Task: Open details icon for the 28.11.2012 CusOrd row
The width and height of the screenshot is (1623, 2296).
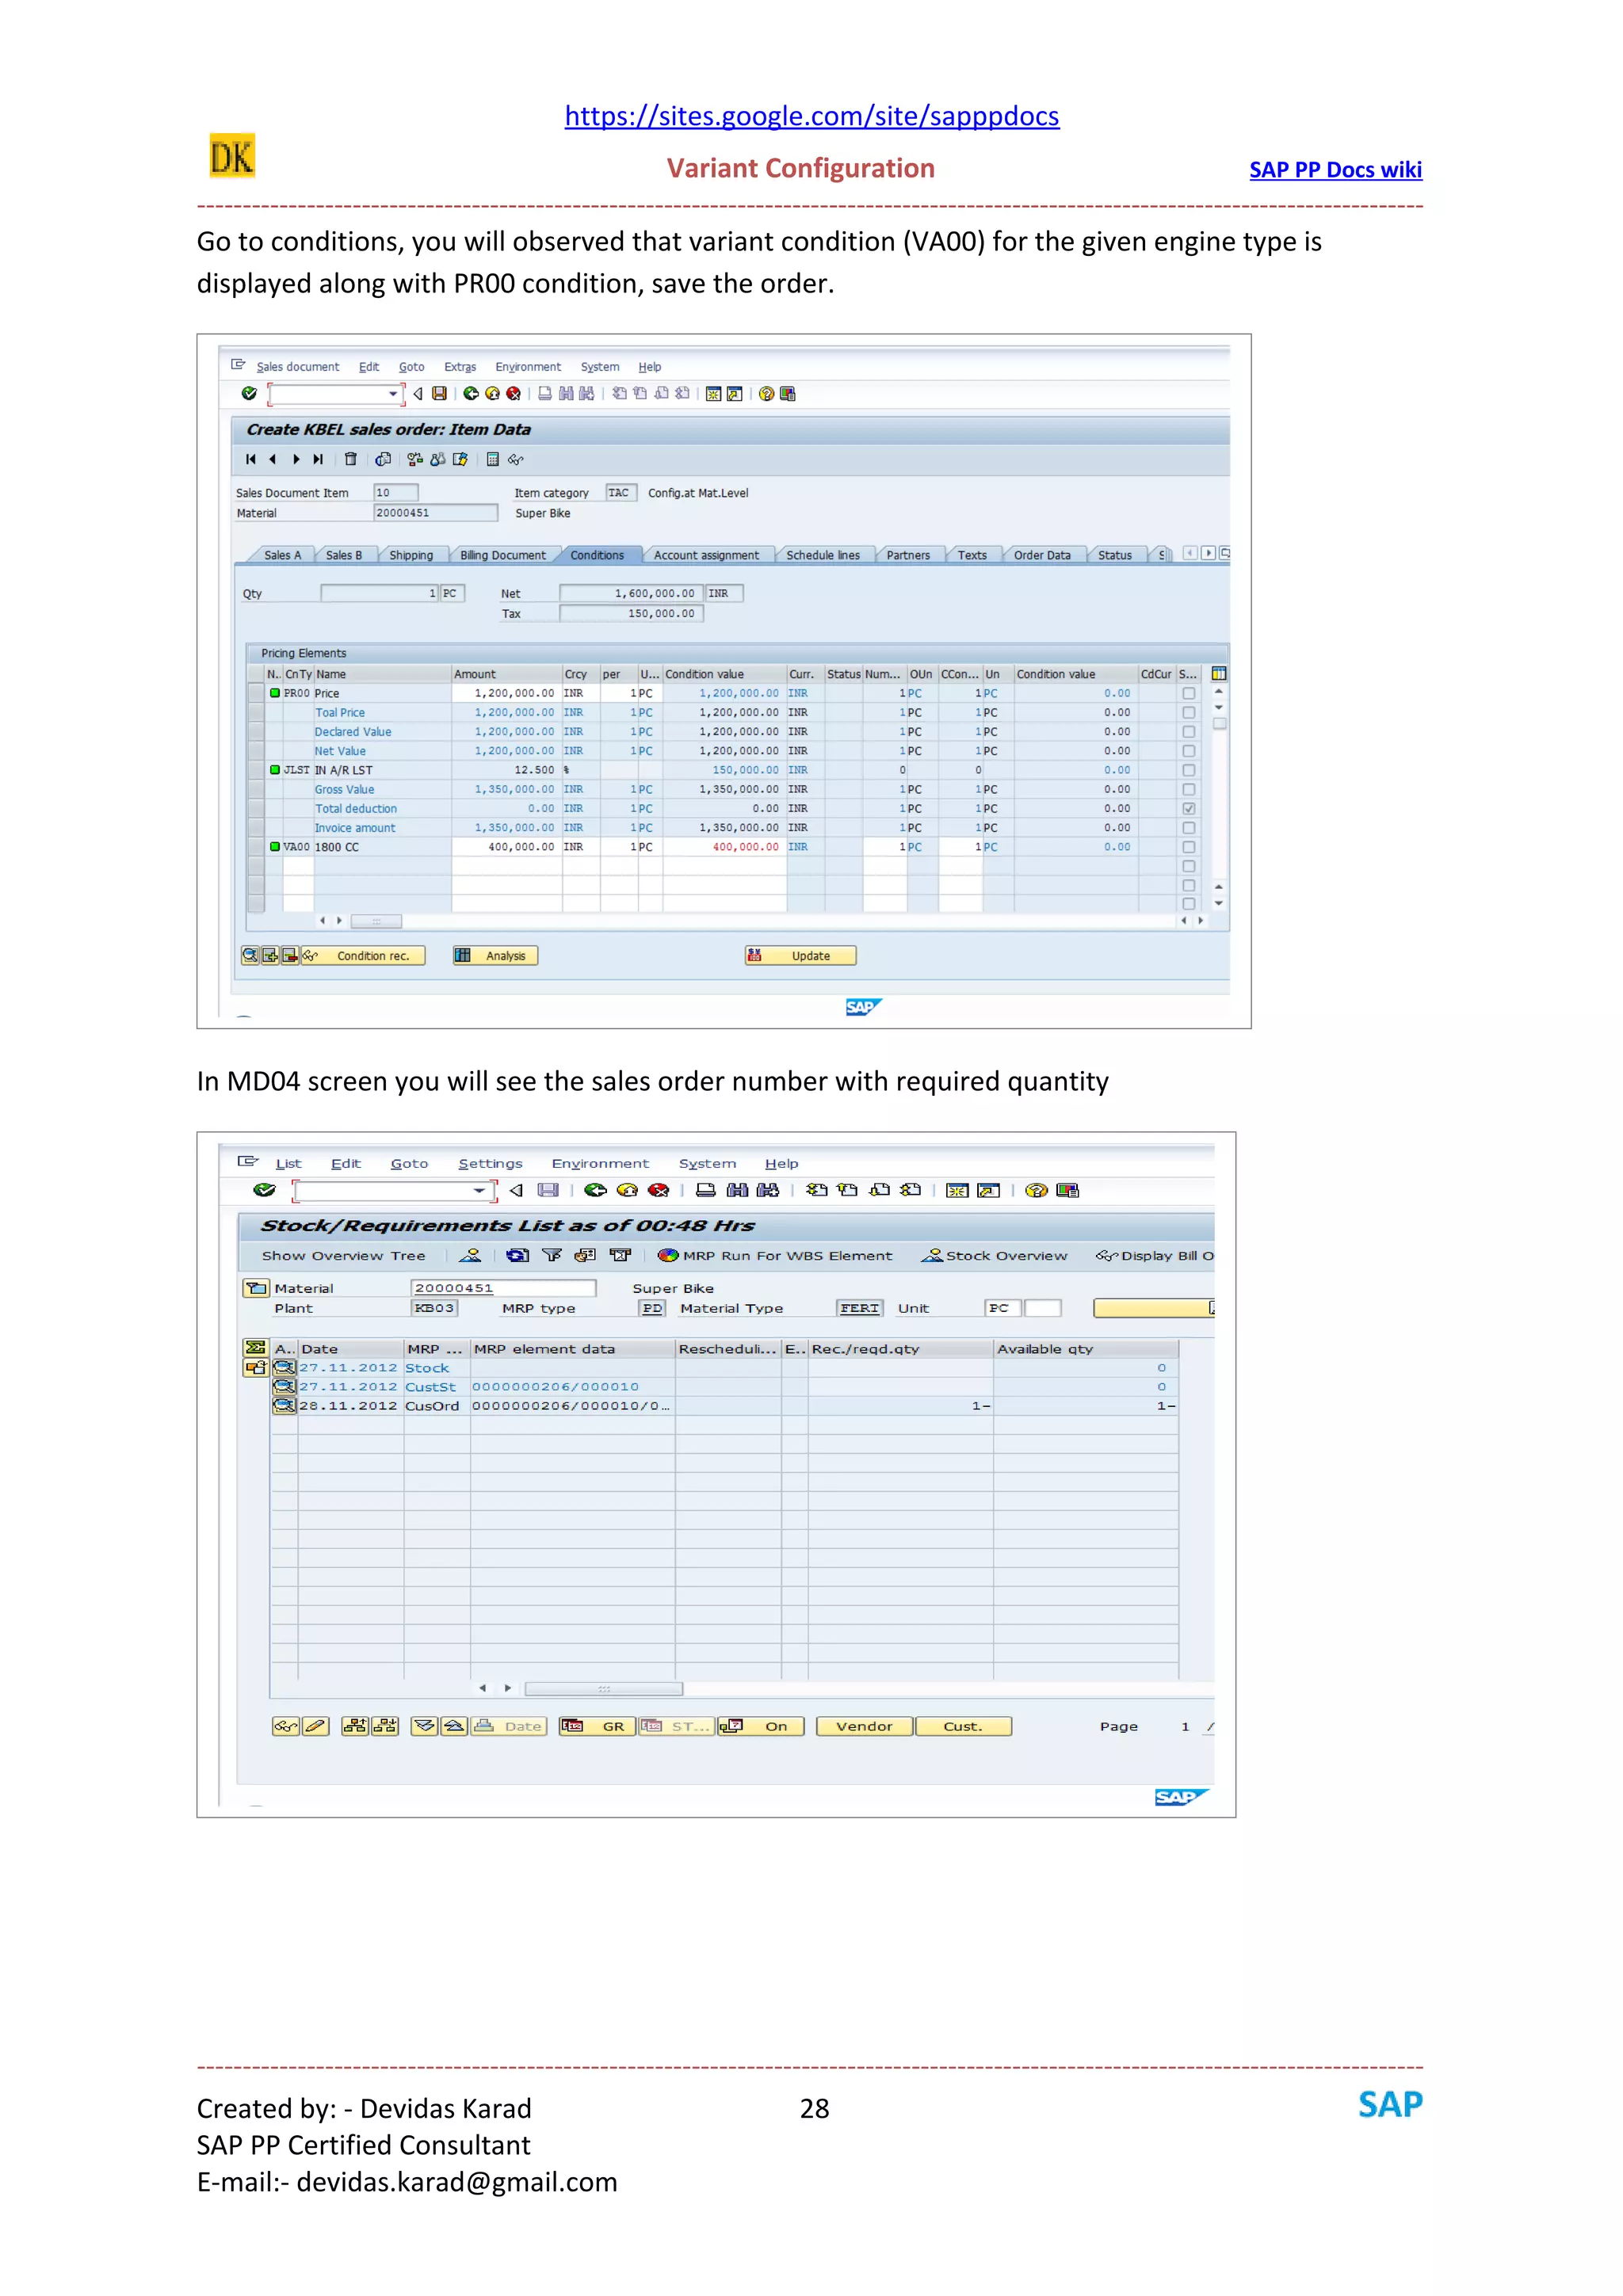Action: [x=284, y=1405]
